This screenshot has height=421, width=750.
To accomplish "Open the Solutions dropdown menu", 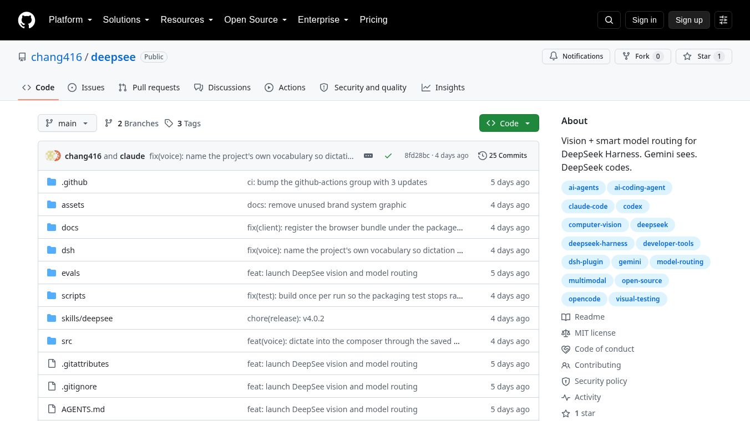I will pos(126,20).
